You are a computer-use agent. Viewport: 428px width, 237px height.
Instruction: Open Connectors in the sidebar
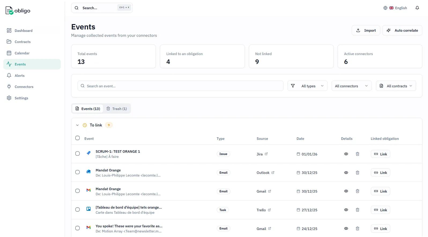pyautogui.click(x=24, y=87)
